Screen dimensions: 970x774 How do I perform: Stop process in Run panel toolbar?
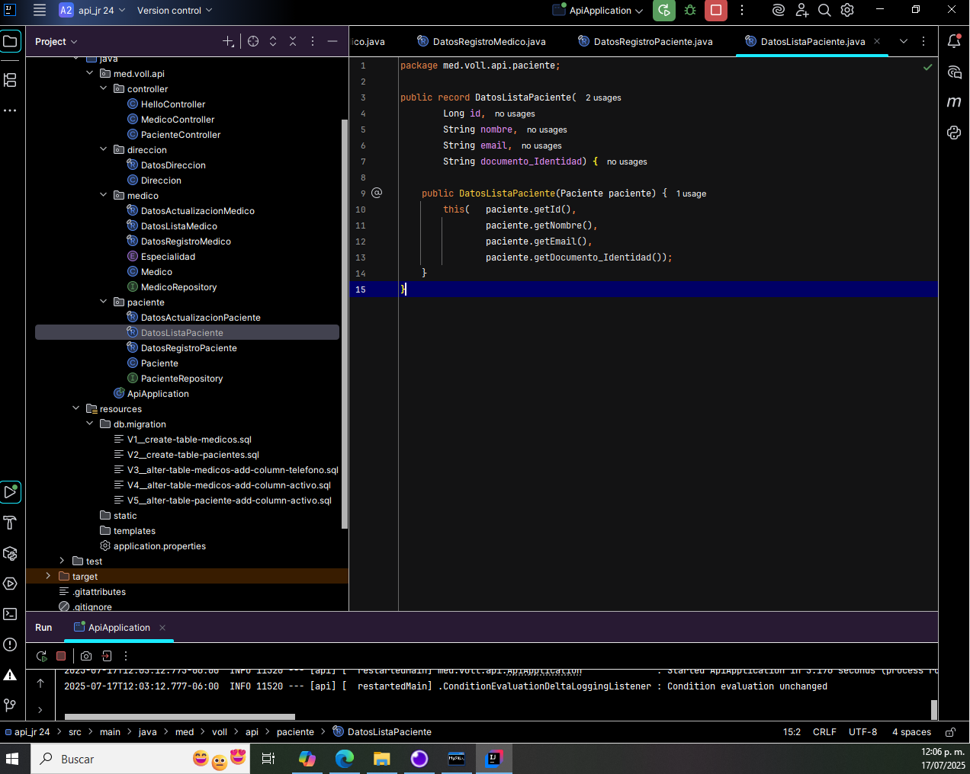point(61,656)
